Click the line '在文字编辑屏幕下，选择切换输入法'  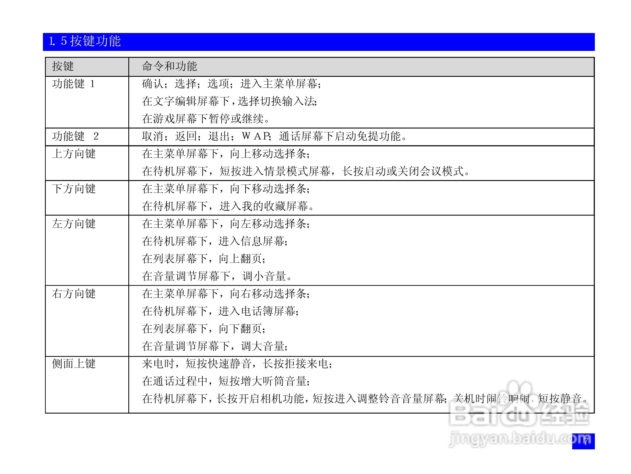(230, 101)
